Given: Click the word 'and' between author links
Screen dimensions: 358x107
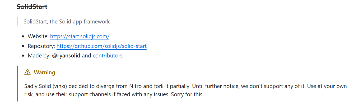Looking at the screenshot, I should coord(86,56).
